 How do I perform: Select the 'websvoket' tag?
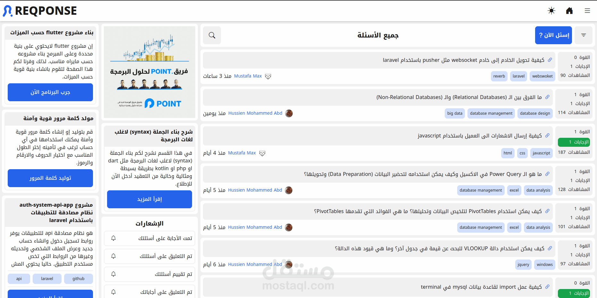click(x=542, y=76)
